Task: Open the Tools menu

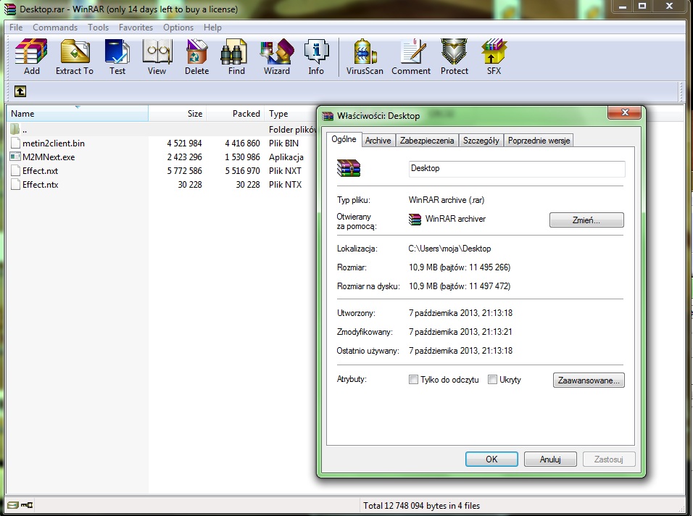Action: tap(98, 28)
